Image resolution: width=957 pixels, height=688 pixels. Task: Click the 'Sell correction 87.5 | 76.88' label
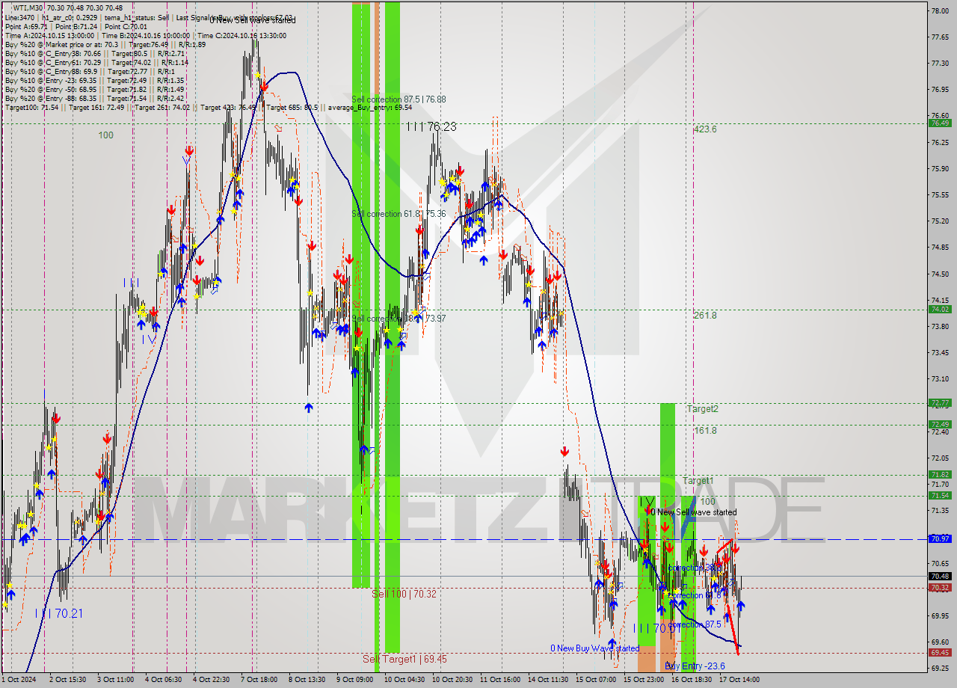pyautogui.click(x=399, y=99)
